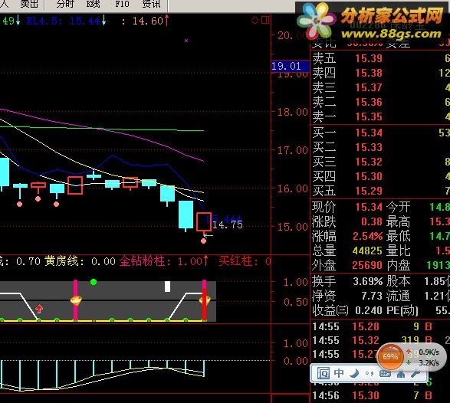Click the split-window square icon above the chart

[265, 20]
